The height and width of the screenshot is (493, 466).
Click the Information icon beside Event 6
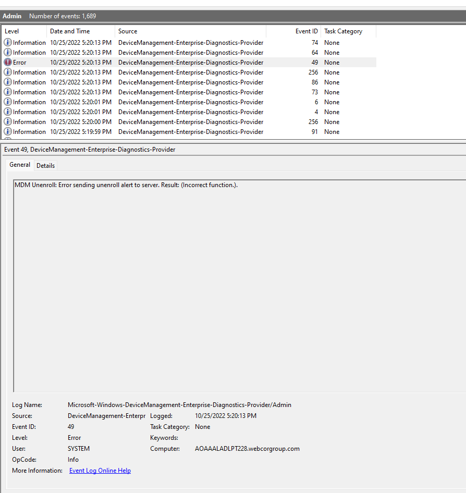[7, 102]
